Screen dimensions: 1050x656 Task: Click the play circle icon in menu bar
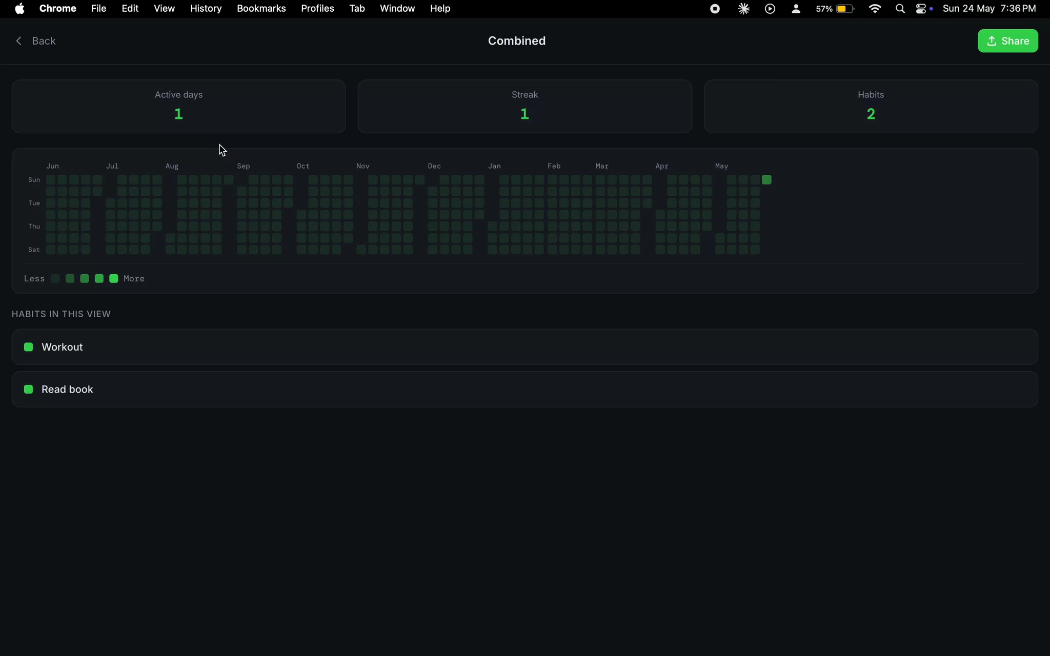(x=770, y=9)
